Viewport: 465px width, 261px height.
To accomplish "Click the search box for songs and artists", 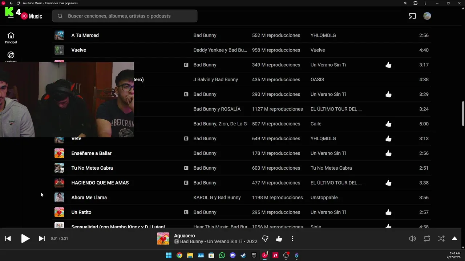I will pyautogui.click(x=125, y=16).
